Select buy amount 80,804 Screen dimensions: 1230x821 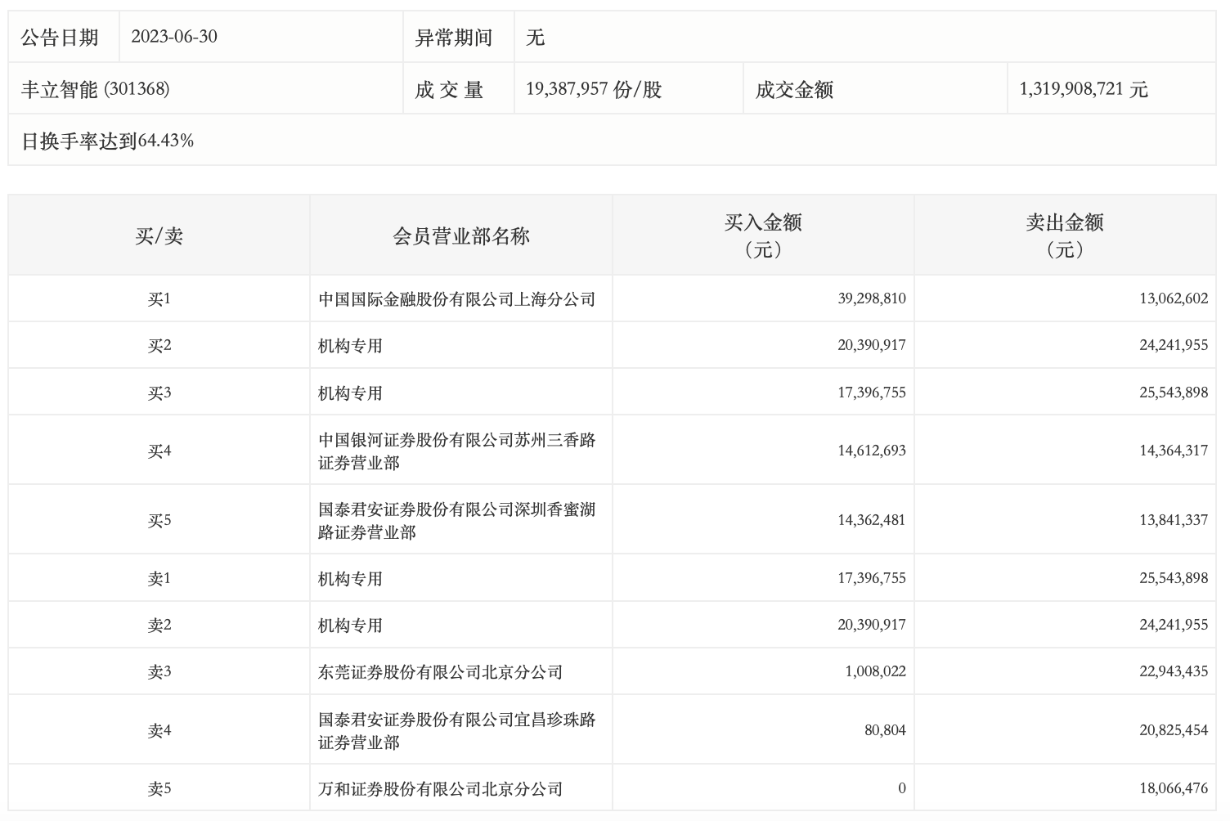(885, 730)
